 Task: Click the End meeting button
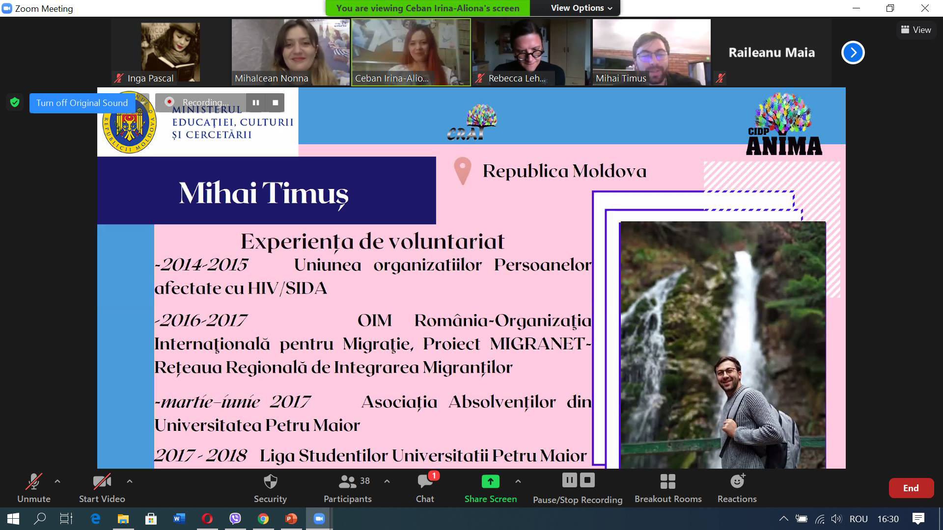911,488
